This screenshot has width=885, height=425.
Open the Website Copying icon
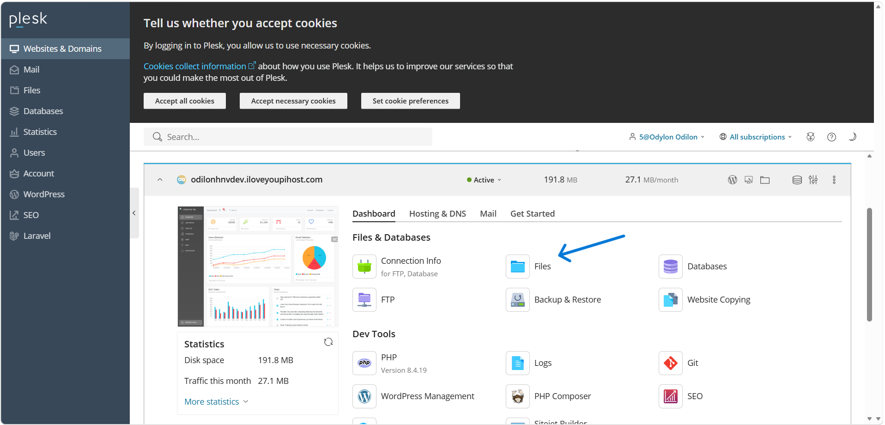670,300
